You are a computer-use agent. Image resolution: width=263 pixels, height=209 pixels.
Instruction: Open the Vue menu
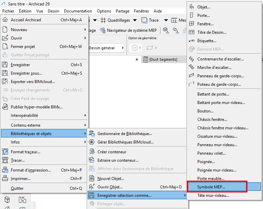(x=40, y=11)
